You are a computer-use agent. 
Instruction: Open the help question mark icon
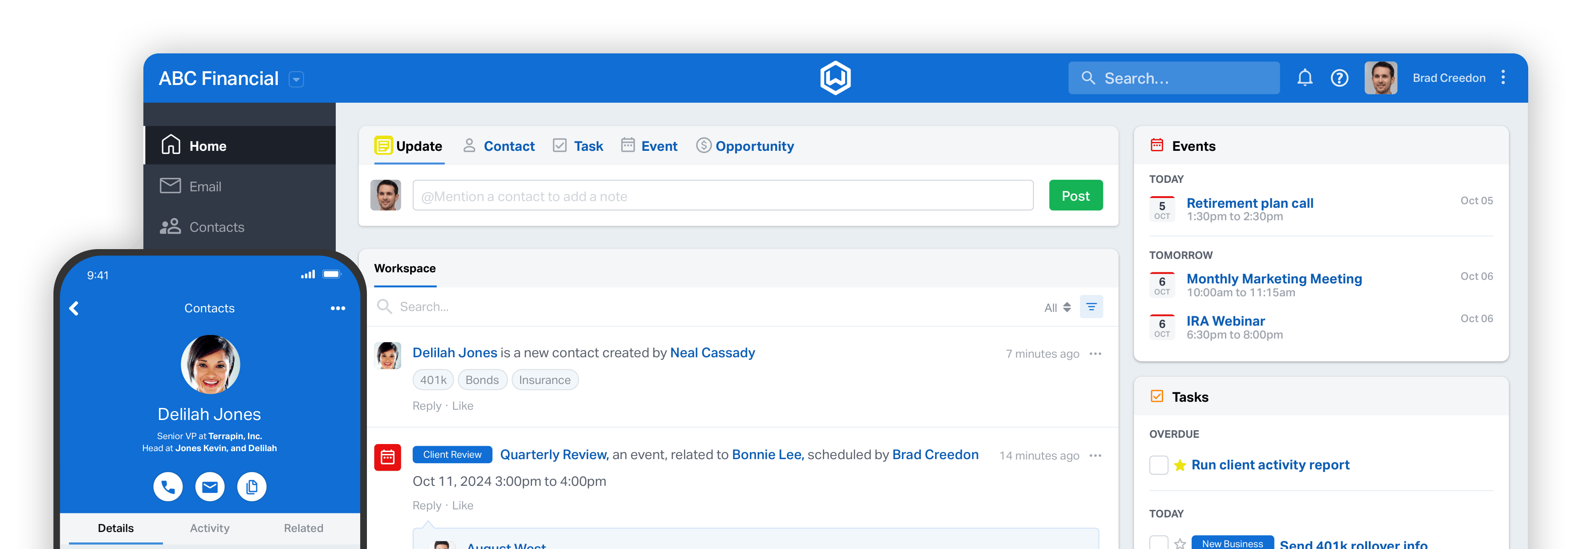tap(1339, 78)
